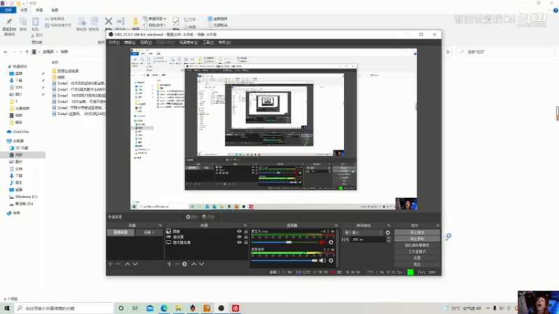Open Mail app from taskbar
The width and height of the screenshot is (559, 314).
point(150,308)
